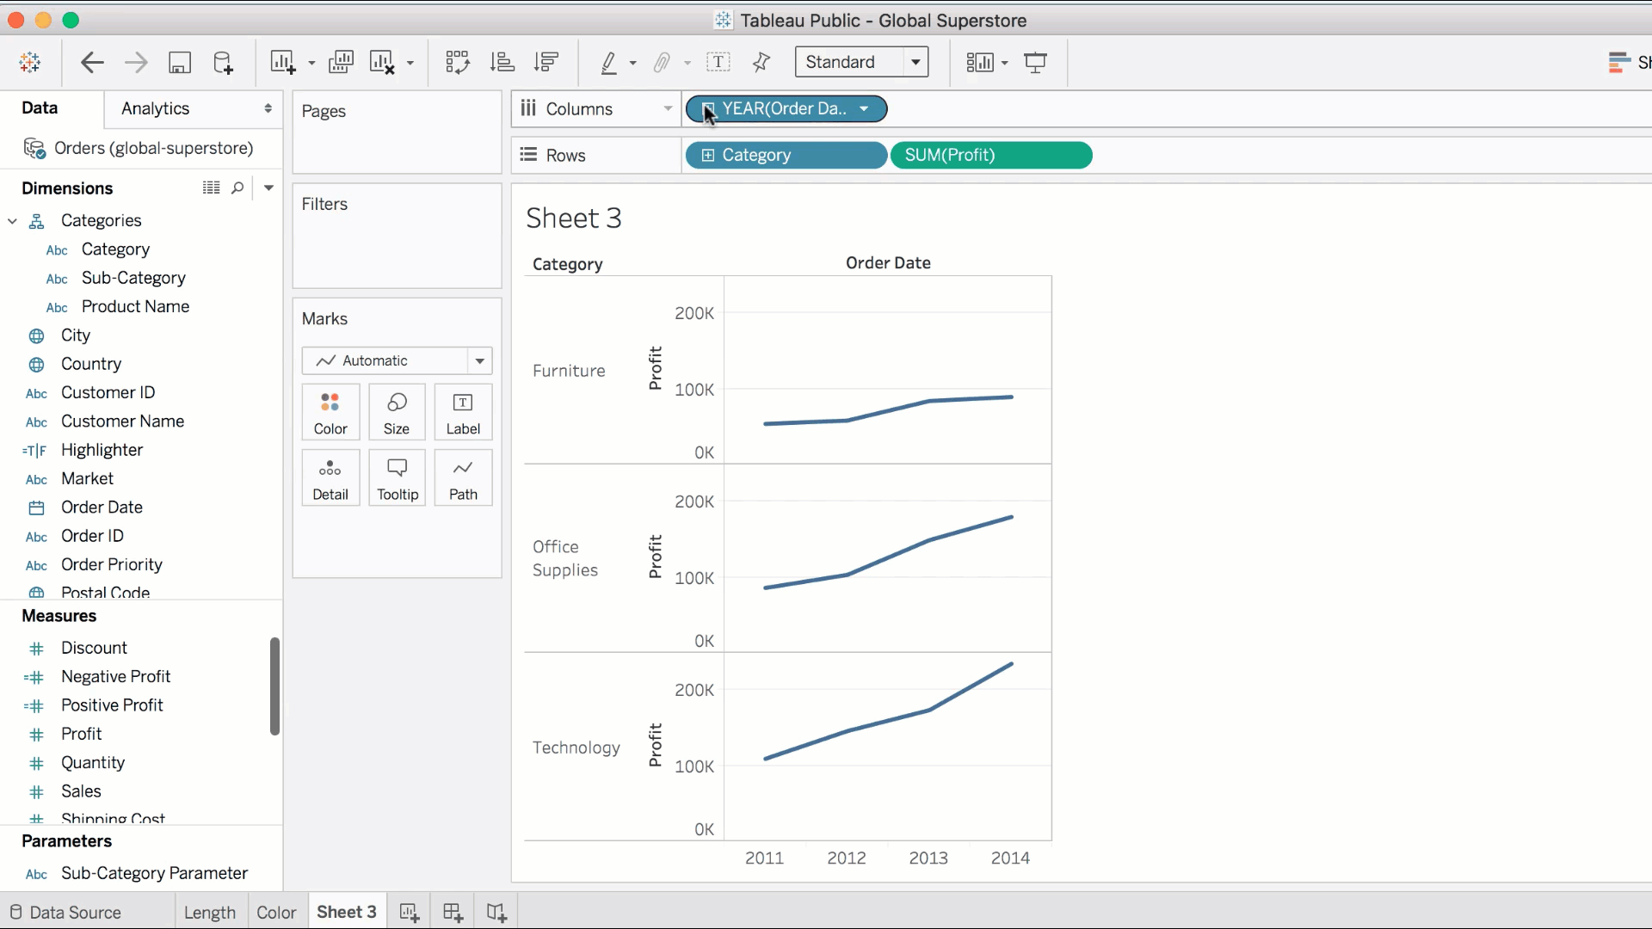Open Presentation Mode icon
The width and height of the screenshot is (1652, 929).
(1035, 62)
